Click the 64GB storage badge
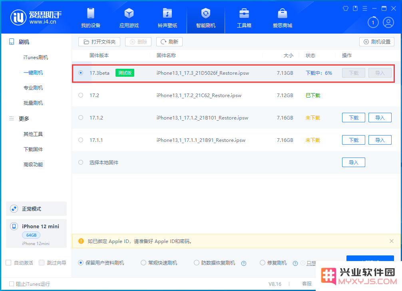 tap(31, 235)
